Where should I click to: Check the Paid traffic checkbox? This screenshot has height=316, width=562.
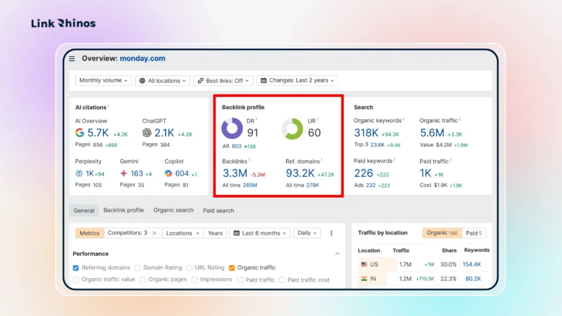(240, 280)
